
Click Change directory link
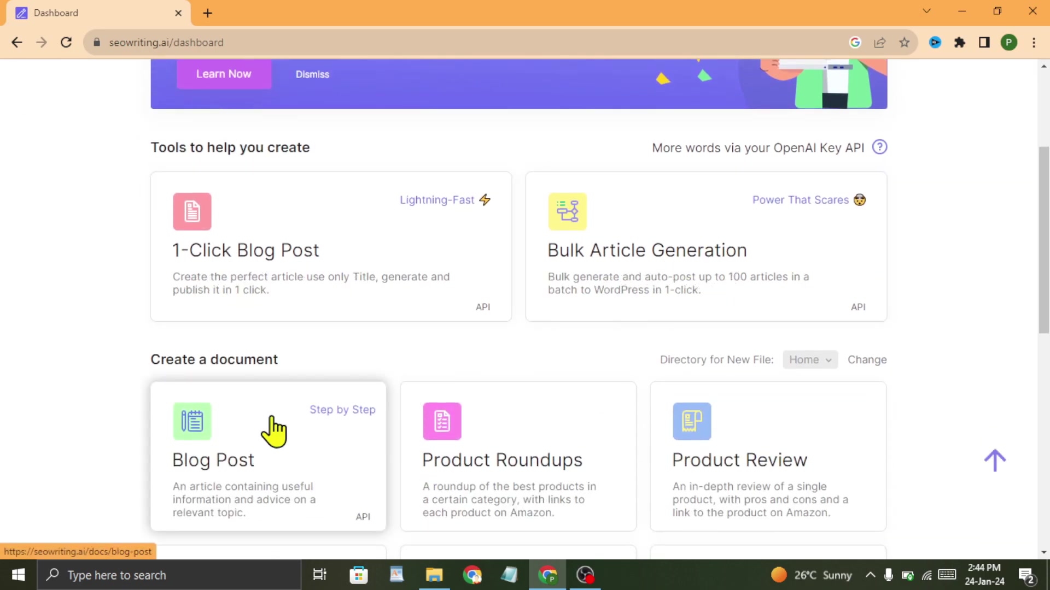867,359
